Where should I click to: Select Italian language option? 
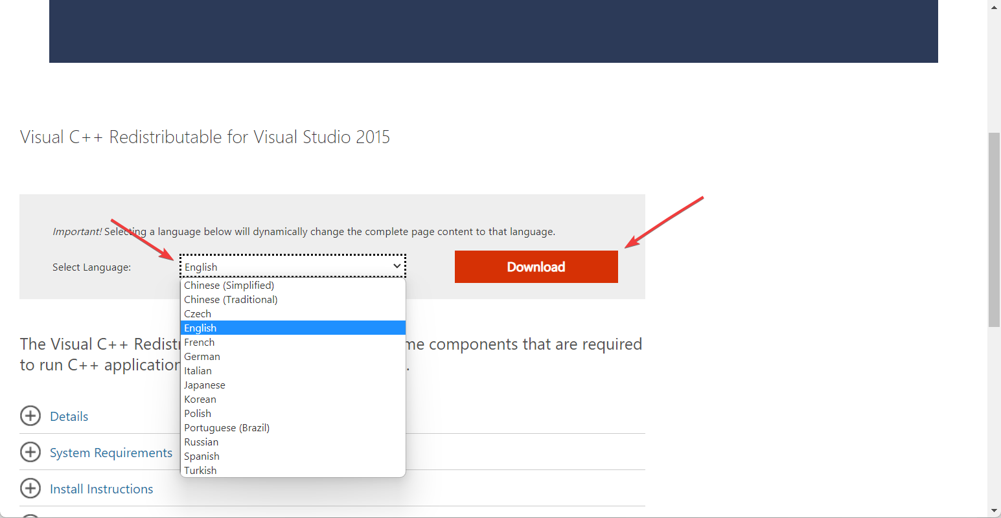(x=293, y=371)
